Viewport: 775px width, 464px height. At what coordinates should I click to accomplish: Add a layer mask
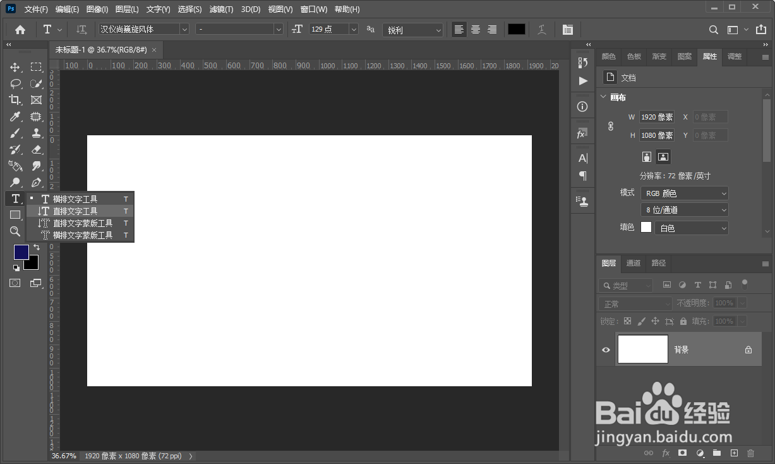(x=683, y=453)
